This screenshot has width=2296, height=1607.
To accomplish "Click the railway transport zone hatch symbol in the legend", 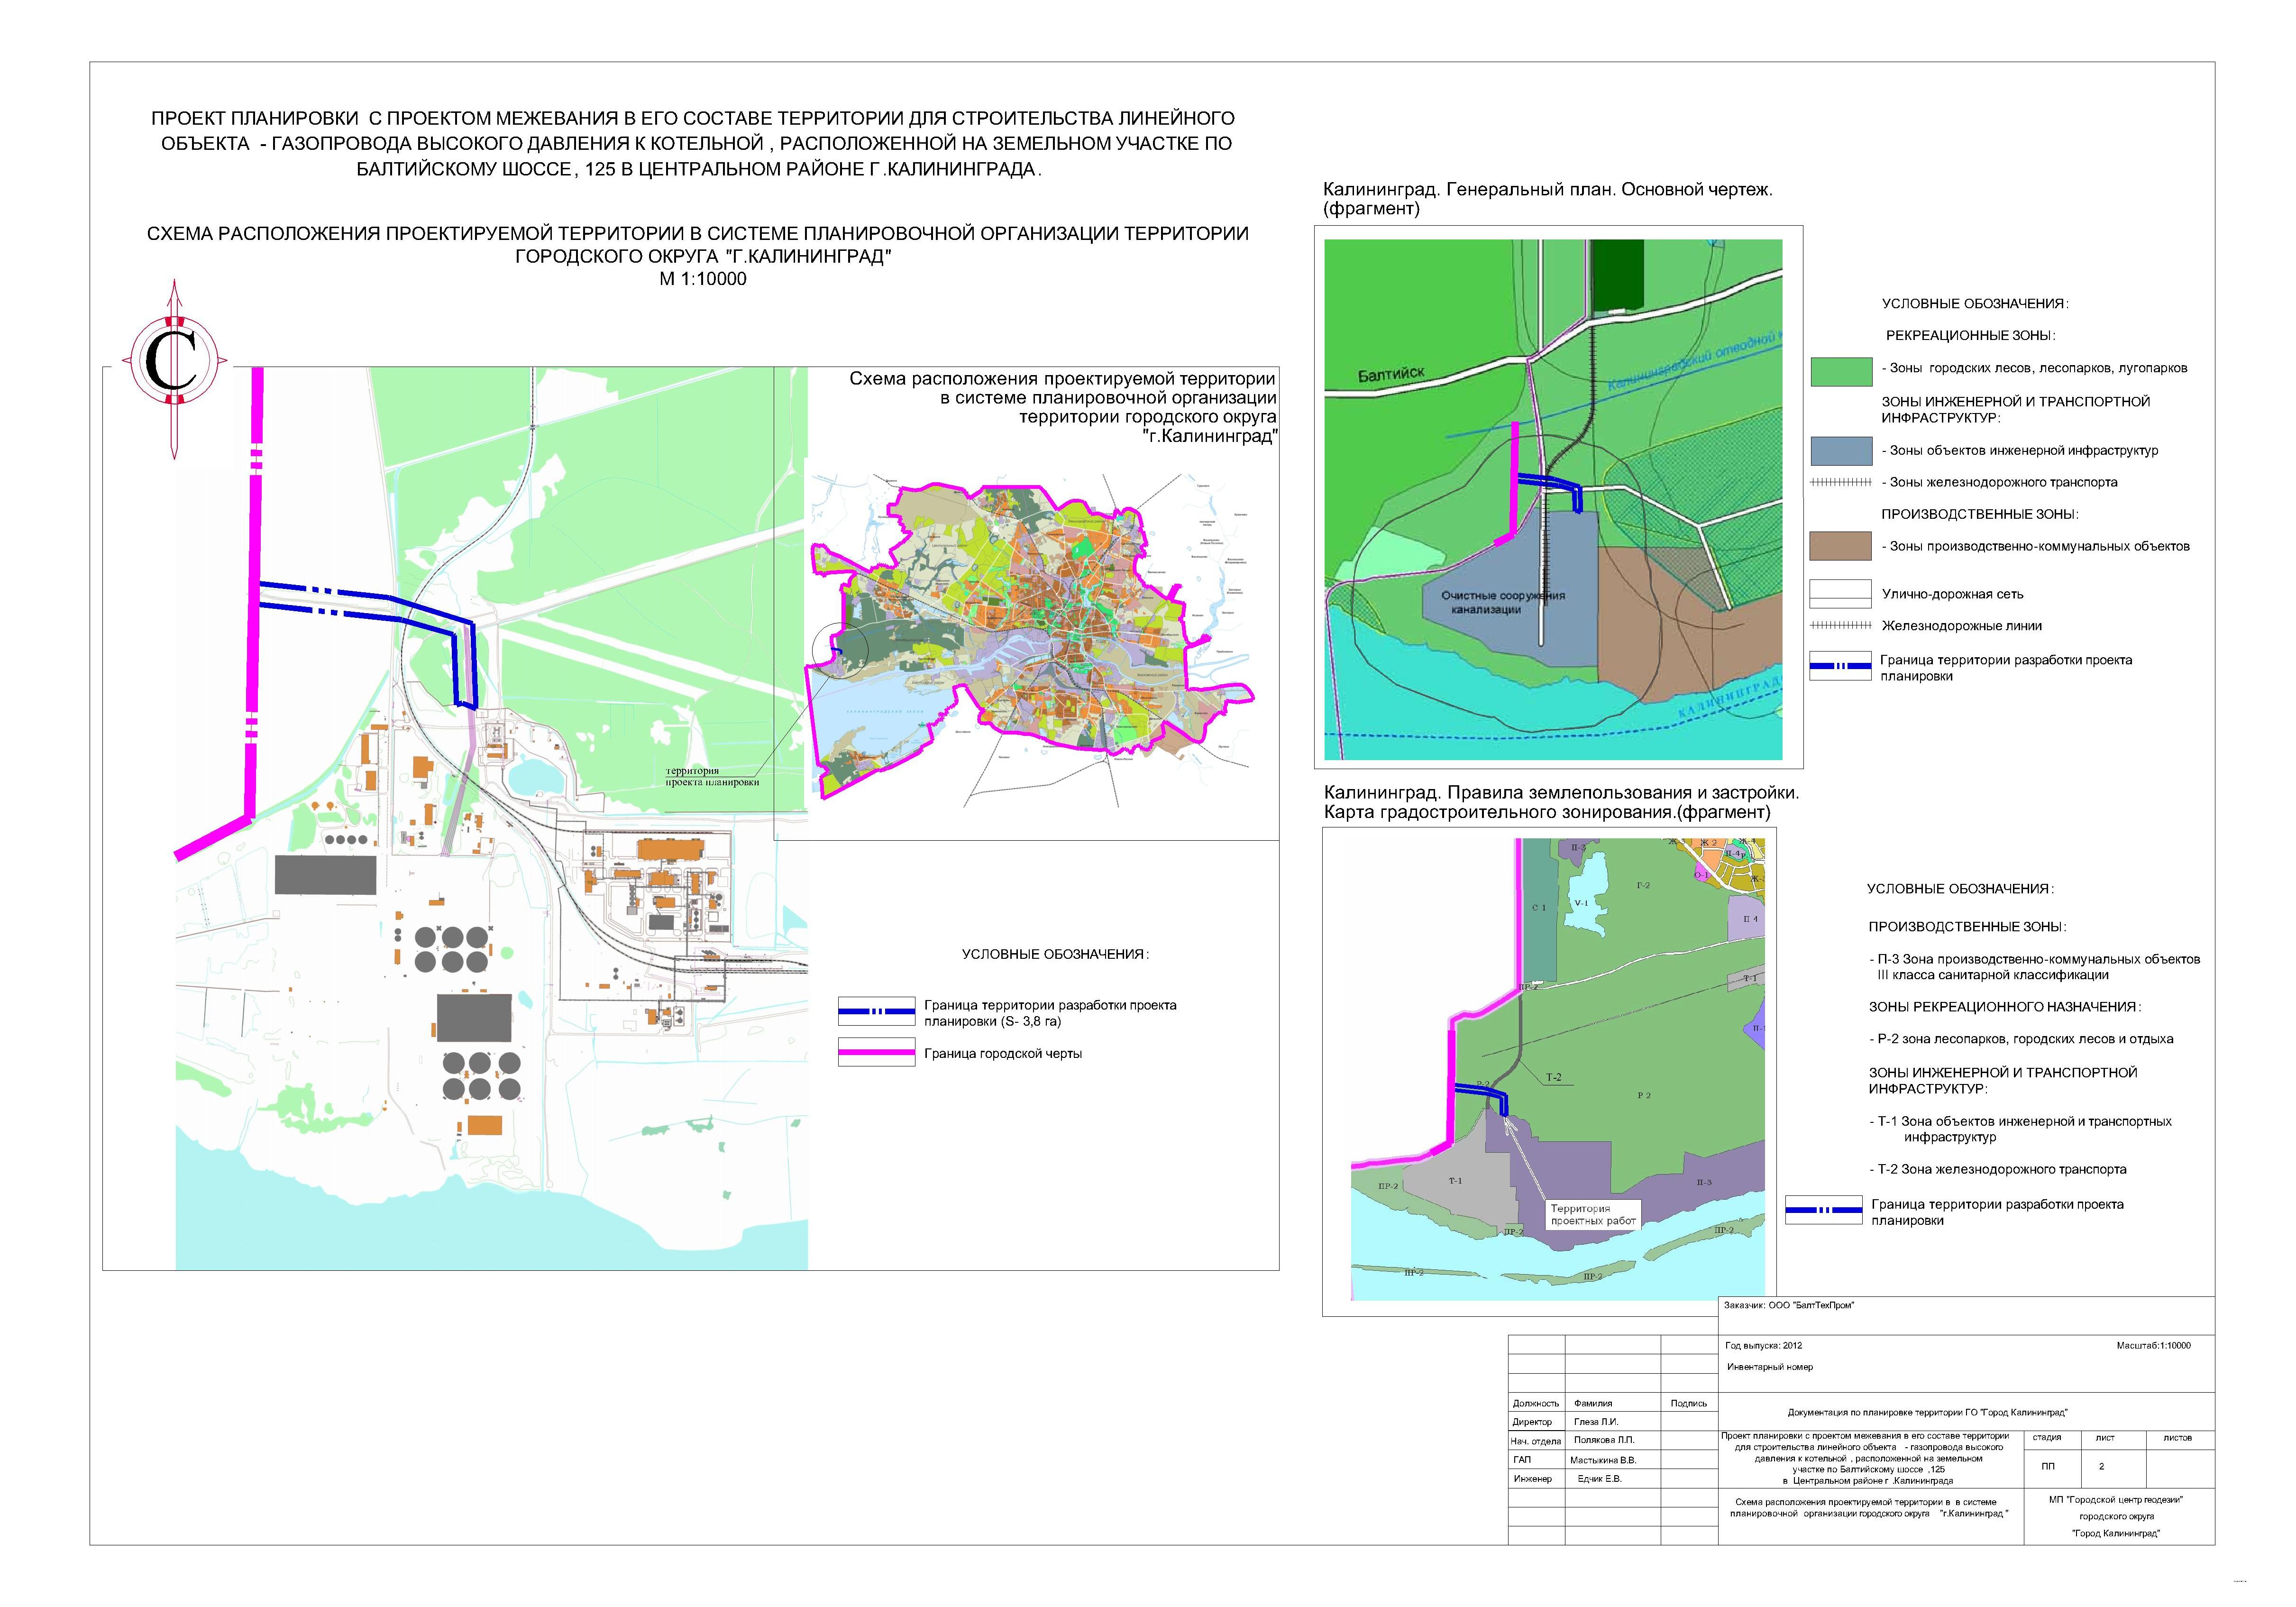I will pos(1840,482).
